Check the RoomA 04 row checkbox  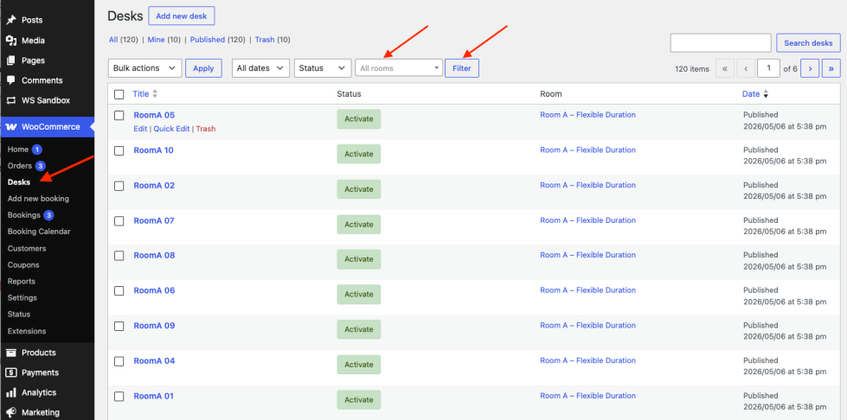(119, 361)
